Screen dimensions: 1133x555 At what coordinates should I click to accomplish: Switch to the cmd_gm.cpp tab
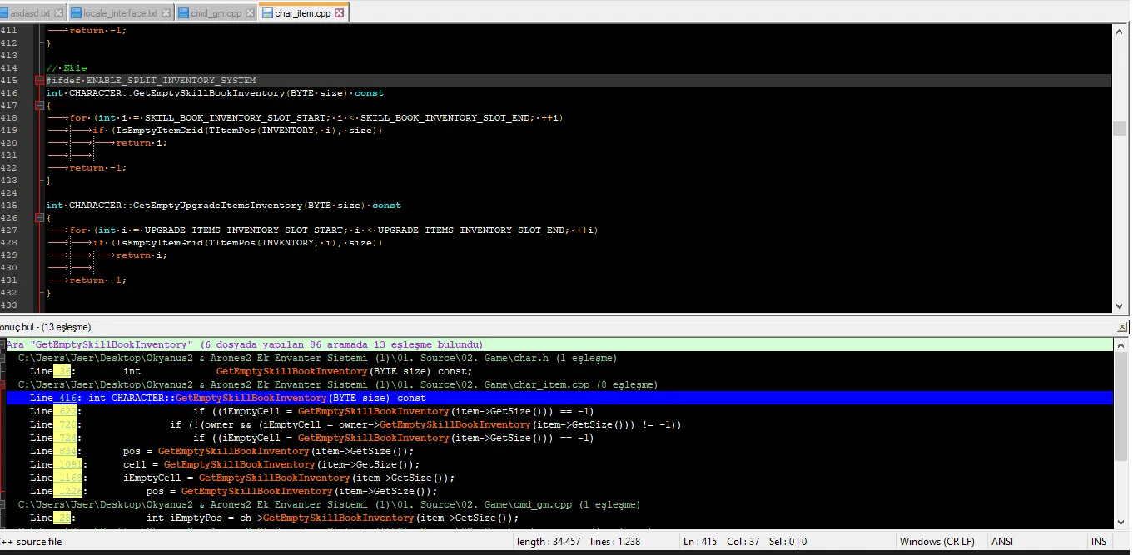(x=215, y=13)
